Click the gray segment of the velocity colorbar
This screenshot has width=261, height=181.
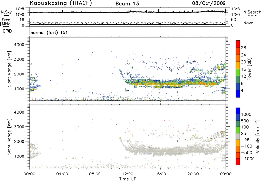tap(238, 137)
